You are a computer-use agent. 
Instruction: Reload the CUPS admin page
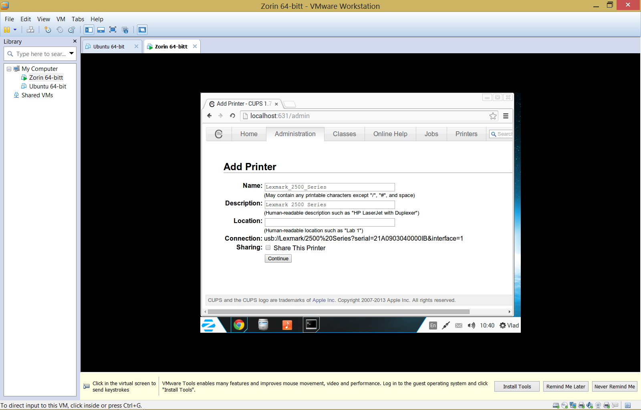click(x=232, y=116)
